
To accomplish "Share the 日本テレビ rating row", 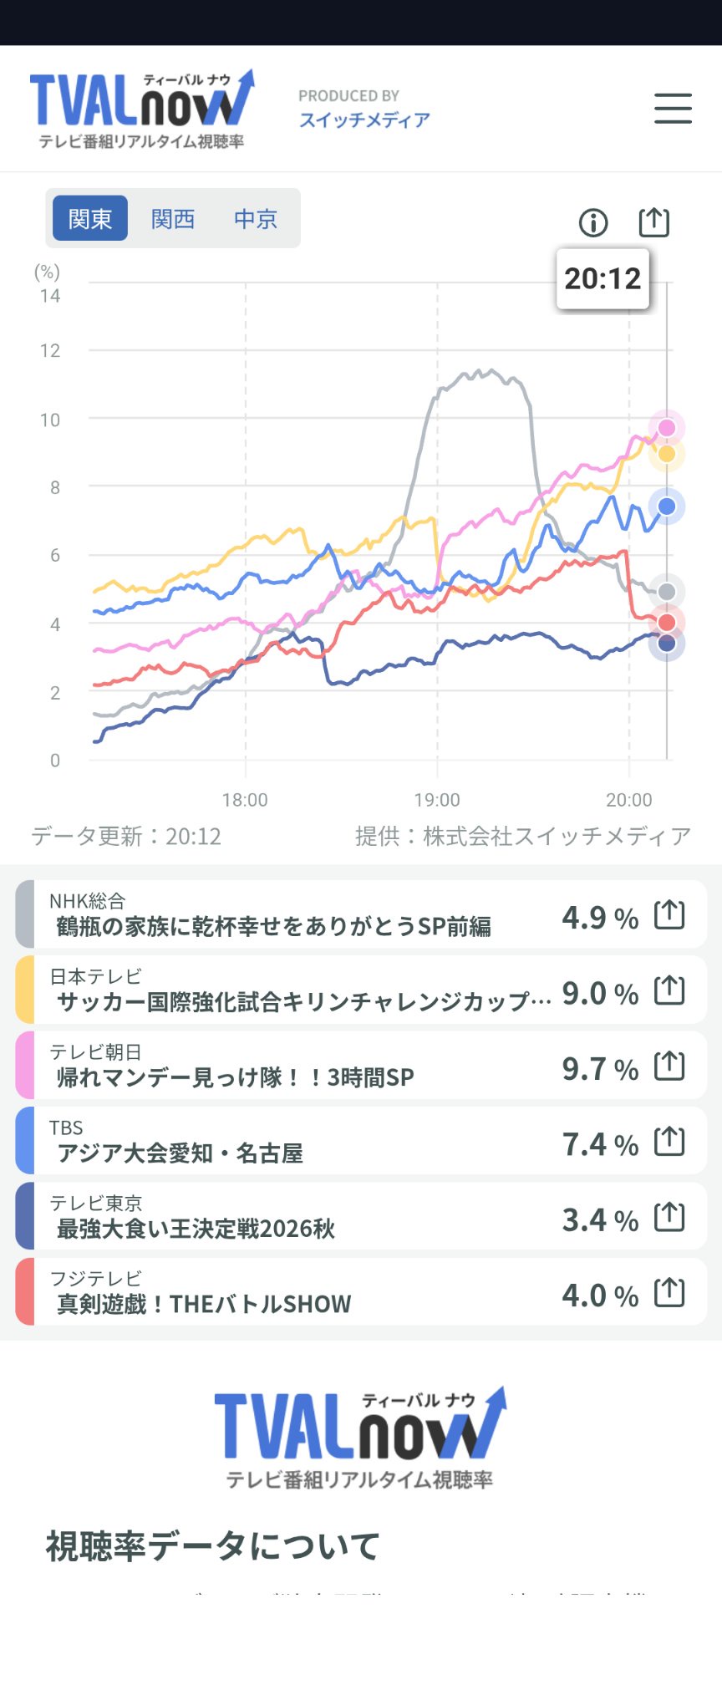I will (x=669, y=990).
